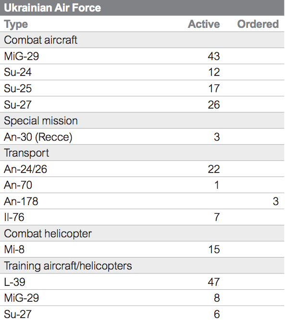This screenshot has width=285, height=320.
Task: Select the An-70 row
Action: point(142,185)
